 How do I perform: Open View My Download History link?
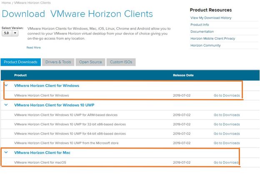click(211, 18)
